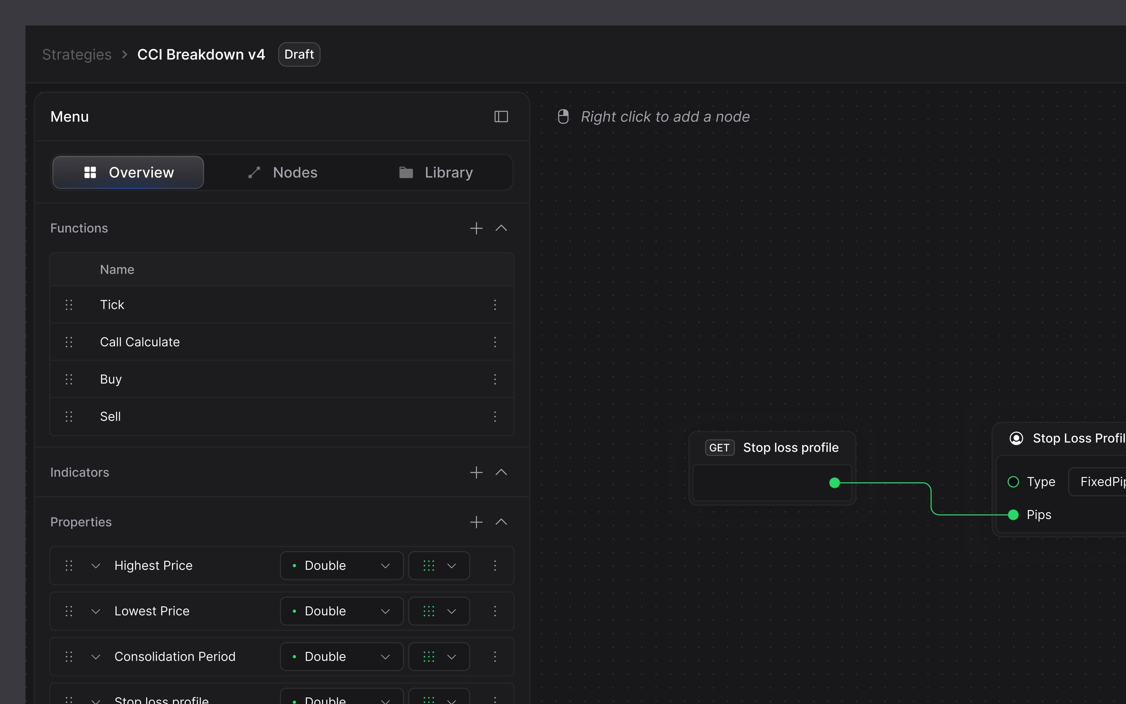
Task: Open more options for Sell function
Action: tap(495, 417)
